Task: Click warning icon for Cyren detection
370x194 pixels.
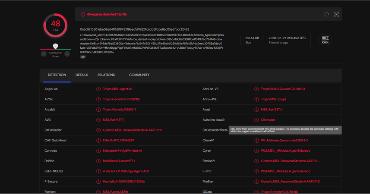Action: [256, 150]
